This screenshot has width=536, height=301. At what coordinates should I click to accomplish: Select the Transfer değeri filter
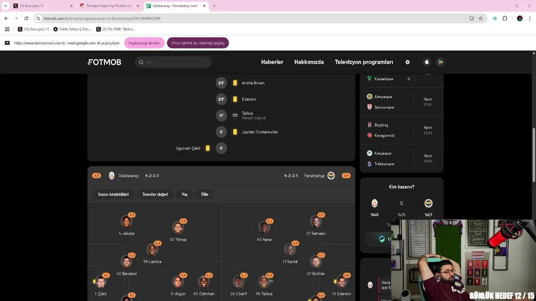pos(155,194)
